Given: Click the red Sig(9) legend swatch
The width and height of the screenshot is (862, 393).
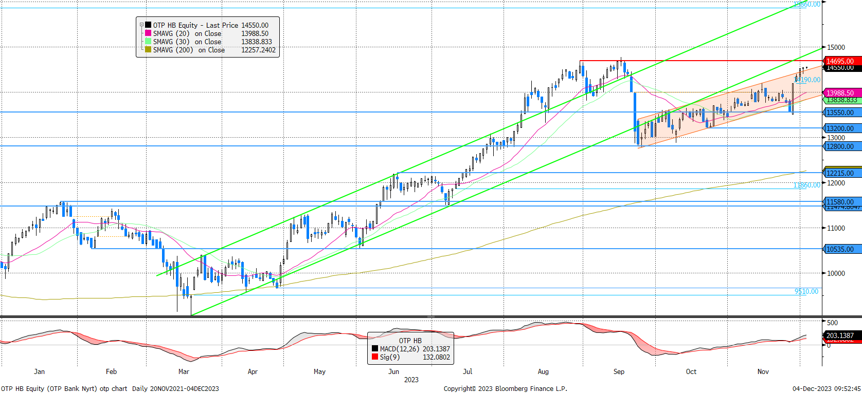Looking at the screenshot, I should (x=375, y=357).
